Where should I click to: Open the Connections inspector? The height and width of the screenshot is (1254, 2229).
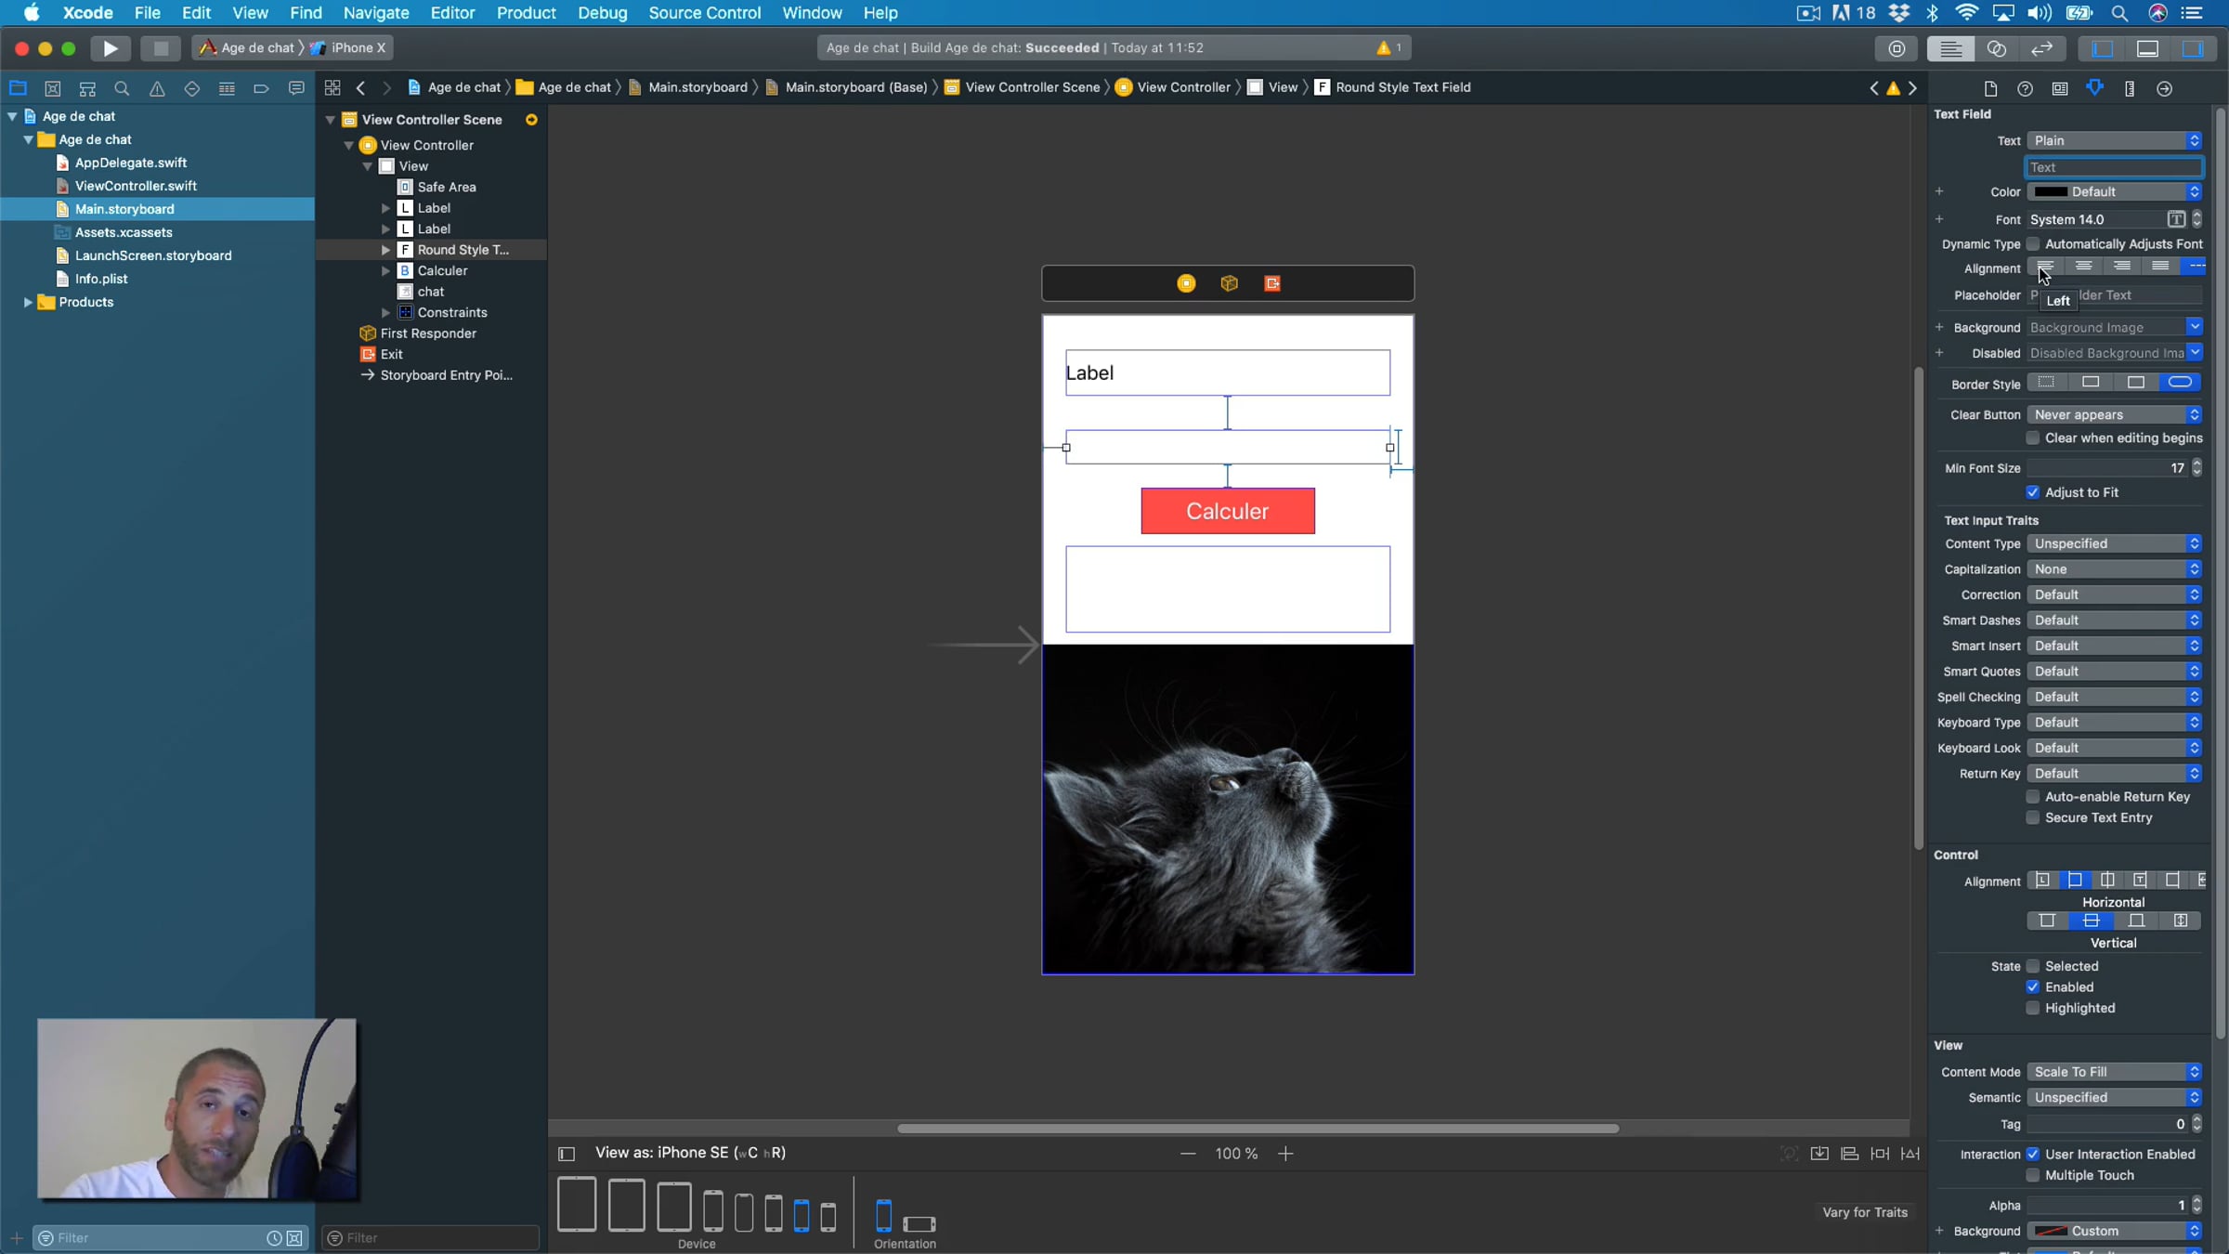pyautogui.click(x=2165, y=88)
